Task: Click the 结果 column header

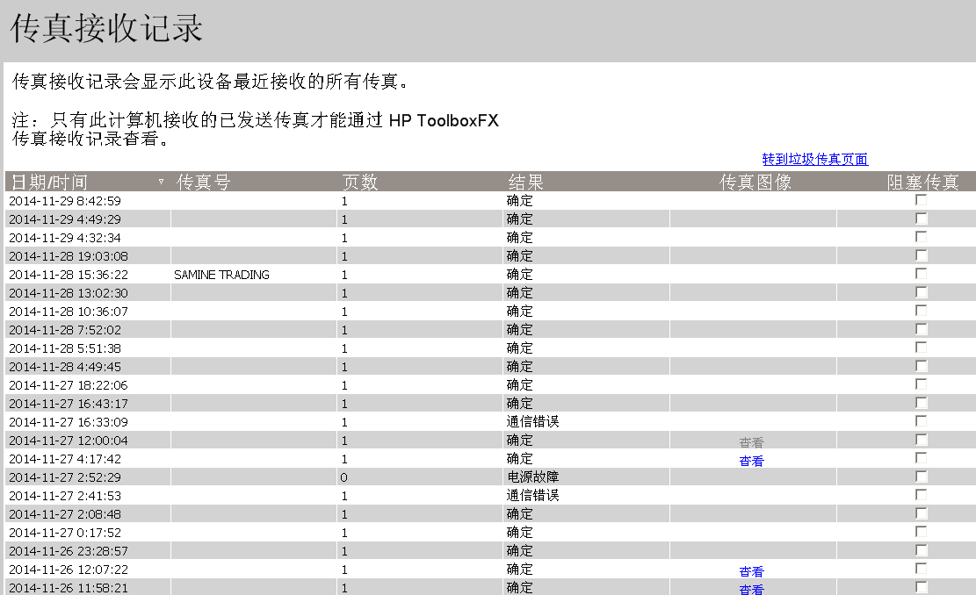Action: (525, 183)
